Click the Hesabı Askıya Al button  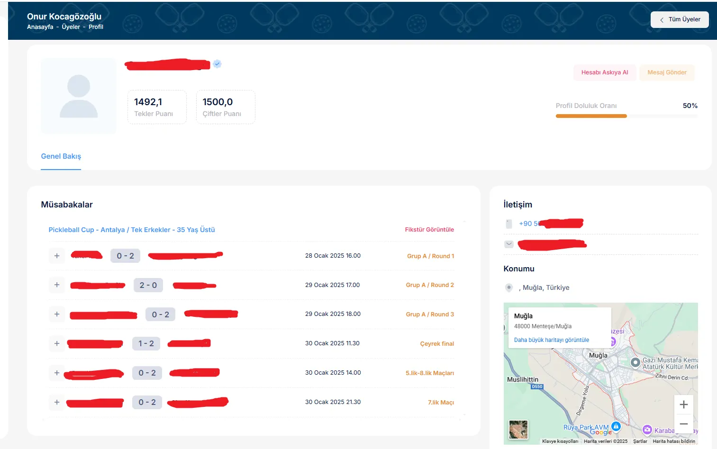point(604,72)
